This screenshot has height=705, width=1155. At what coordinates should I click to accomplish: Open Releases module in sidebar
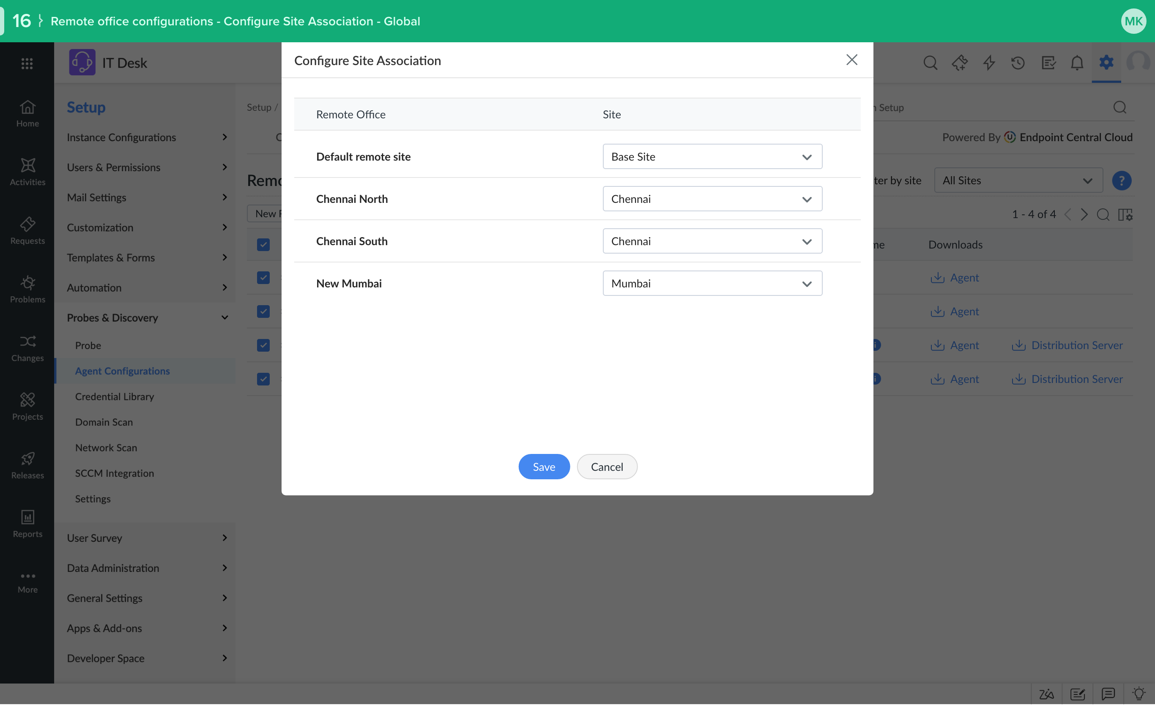tap(27, 465)
